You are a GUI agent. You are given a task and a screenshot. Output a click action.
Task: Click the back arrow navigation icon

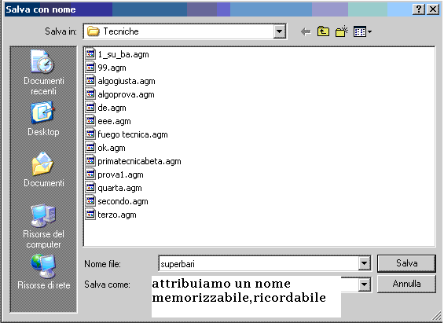306,31
